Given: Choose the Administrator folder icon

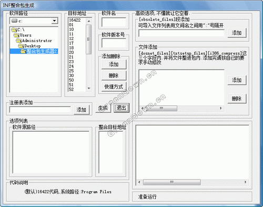Looking at the screenshot, I should pos(19,41).
